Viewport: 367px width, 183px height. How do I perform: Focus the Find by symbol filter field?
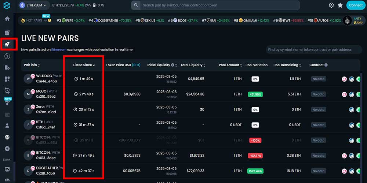(x=314, y=50)
